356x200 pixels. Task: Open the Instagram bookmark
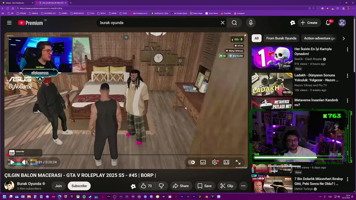point(239,13)
